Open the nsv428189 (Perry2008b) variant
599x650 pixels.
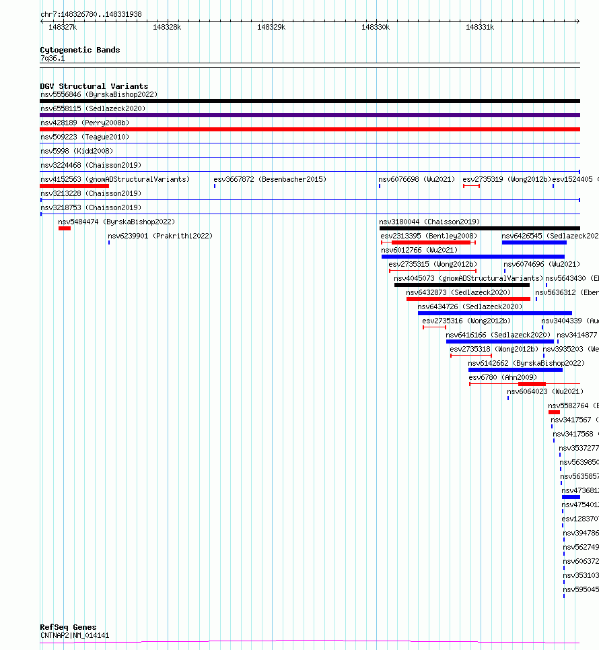[85, 123]
